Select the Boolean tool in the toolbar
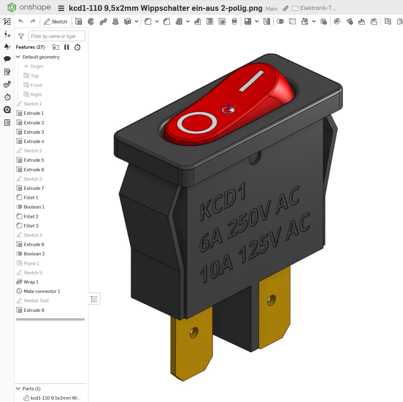Screen dimensions: 403x402 [x=280, y=21]
